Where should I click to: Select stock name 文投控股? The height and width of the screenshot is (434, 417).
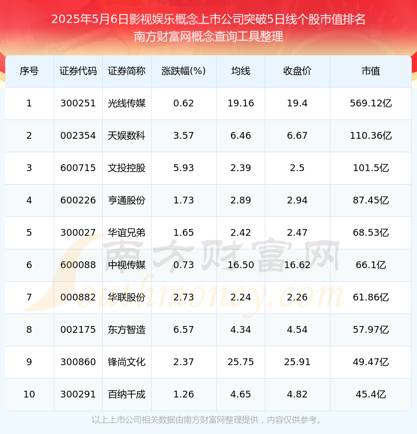pos(127,168)
